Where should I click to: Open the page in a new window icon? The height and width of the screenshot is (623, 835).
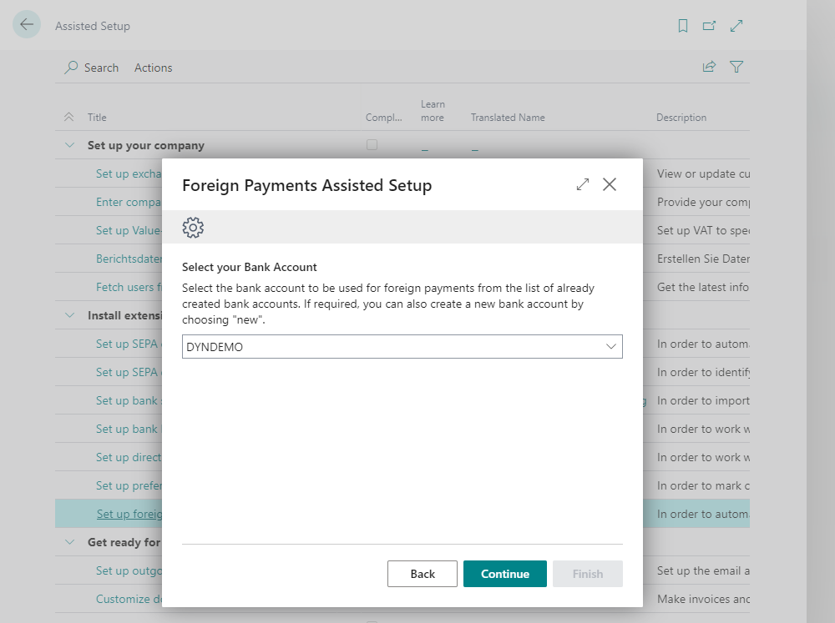(709, 26)
